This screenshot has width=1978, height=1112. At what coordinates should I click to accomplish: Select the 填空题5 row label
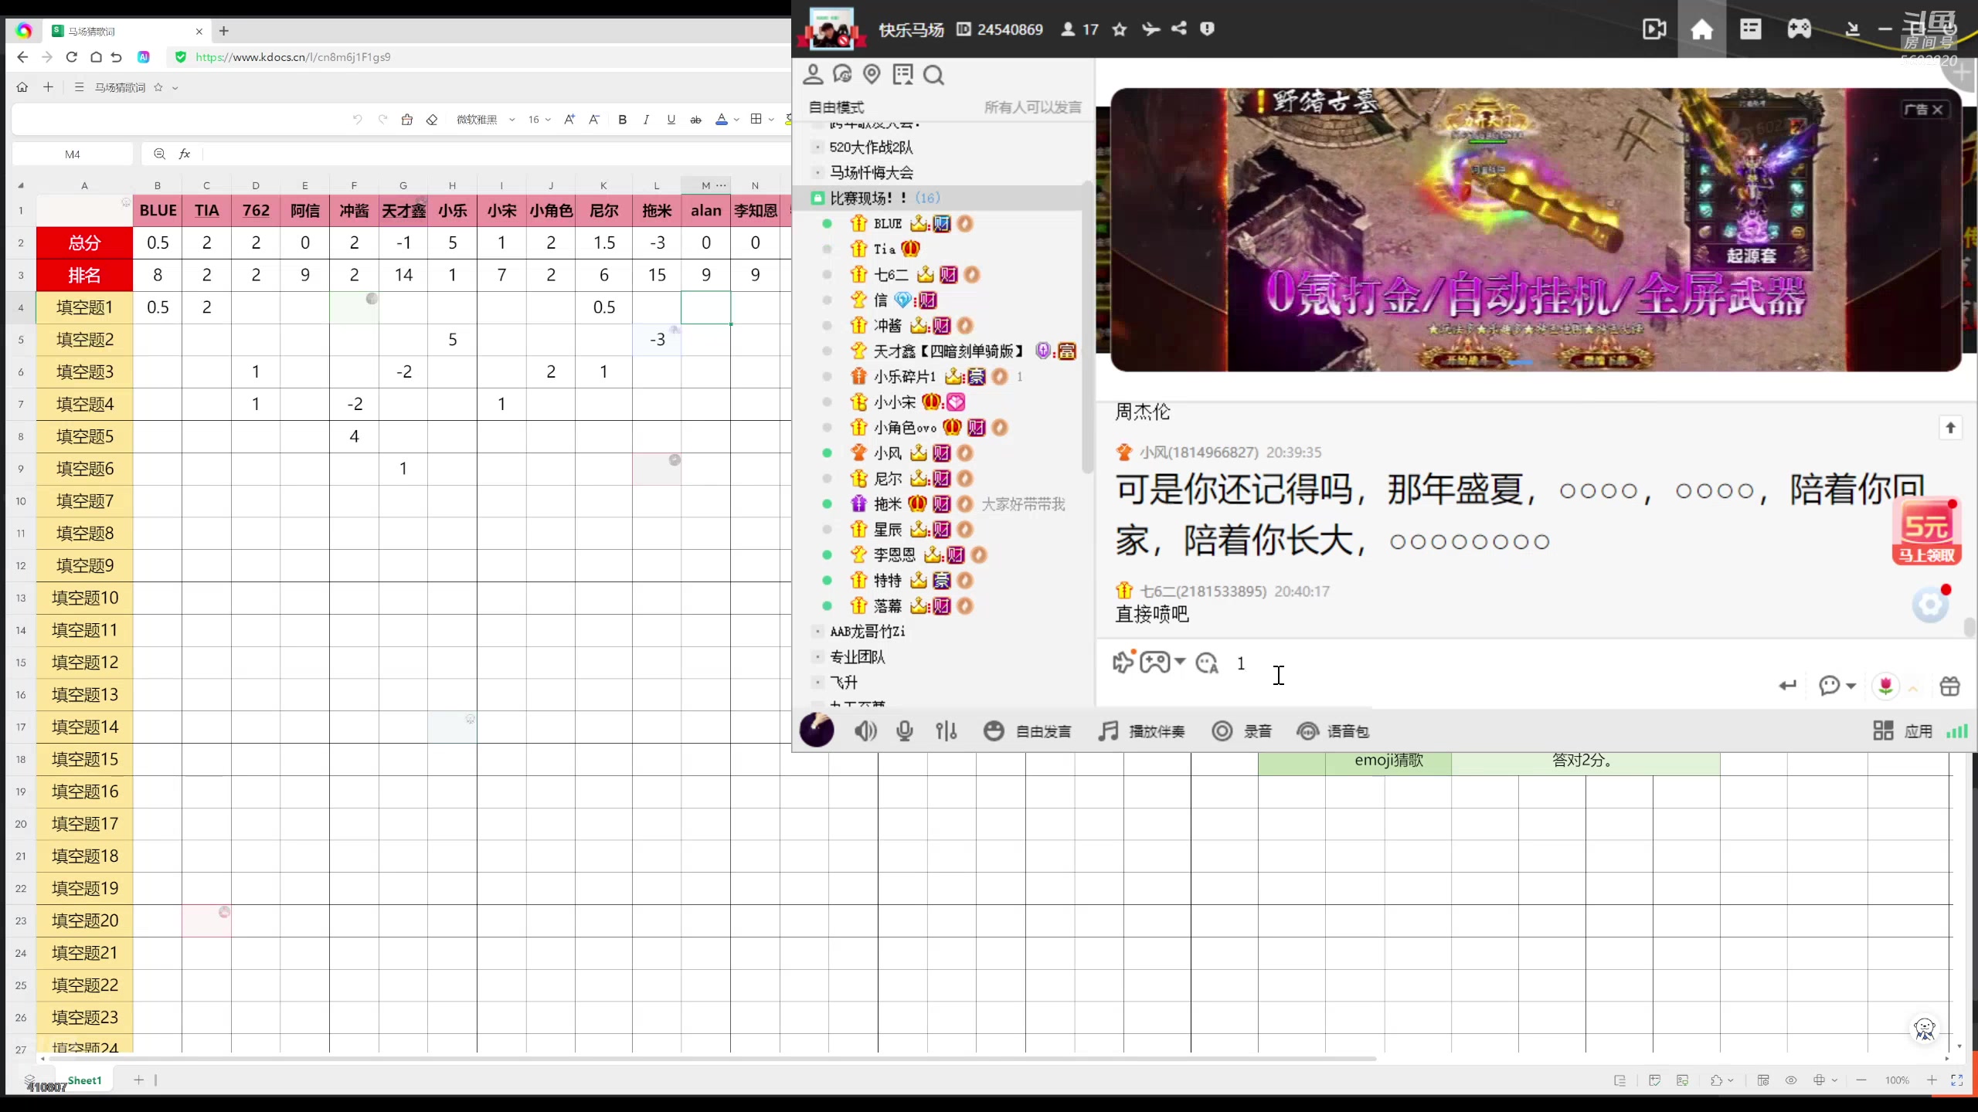(84, 436)
